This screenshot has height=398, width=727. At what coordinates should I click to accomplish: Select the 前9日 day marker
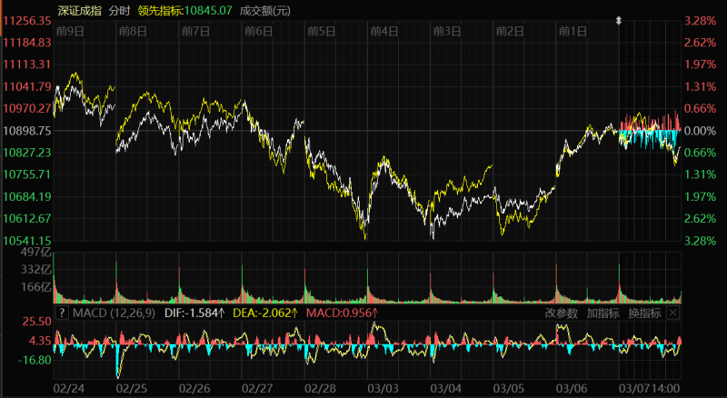pos(70,31)
